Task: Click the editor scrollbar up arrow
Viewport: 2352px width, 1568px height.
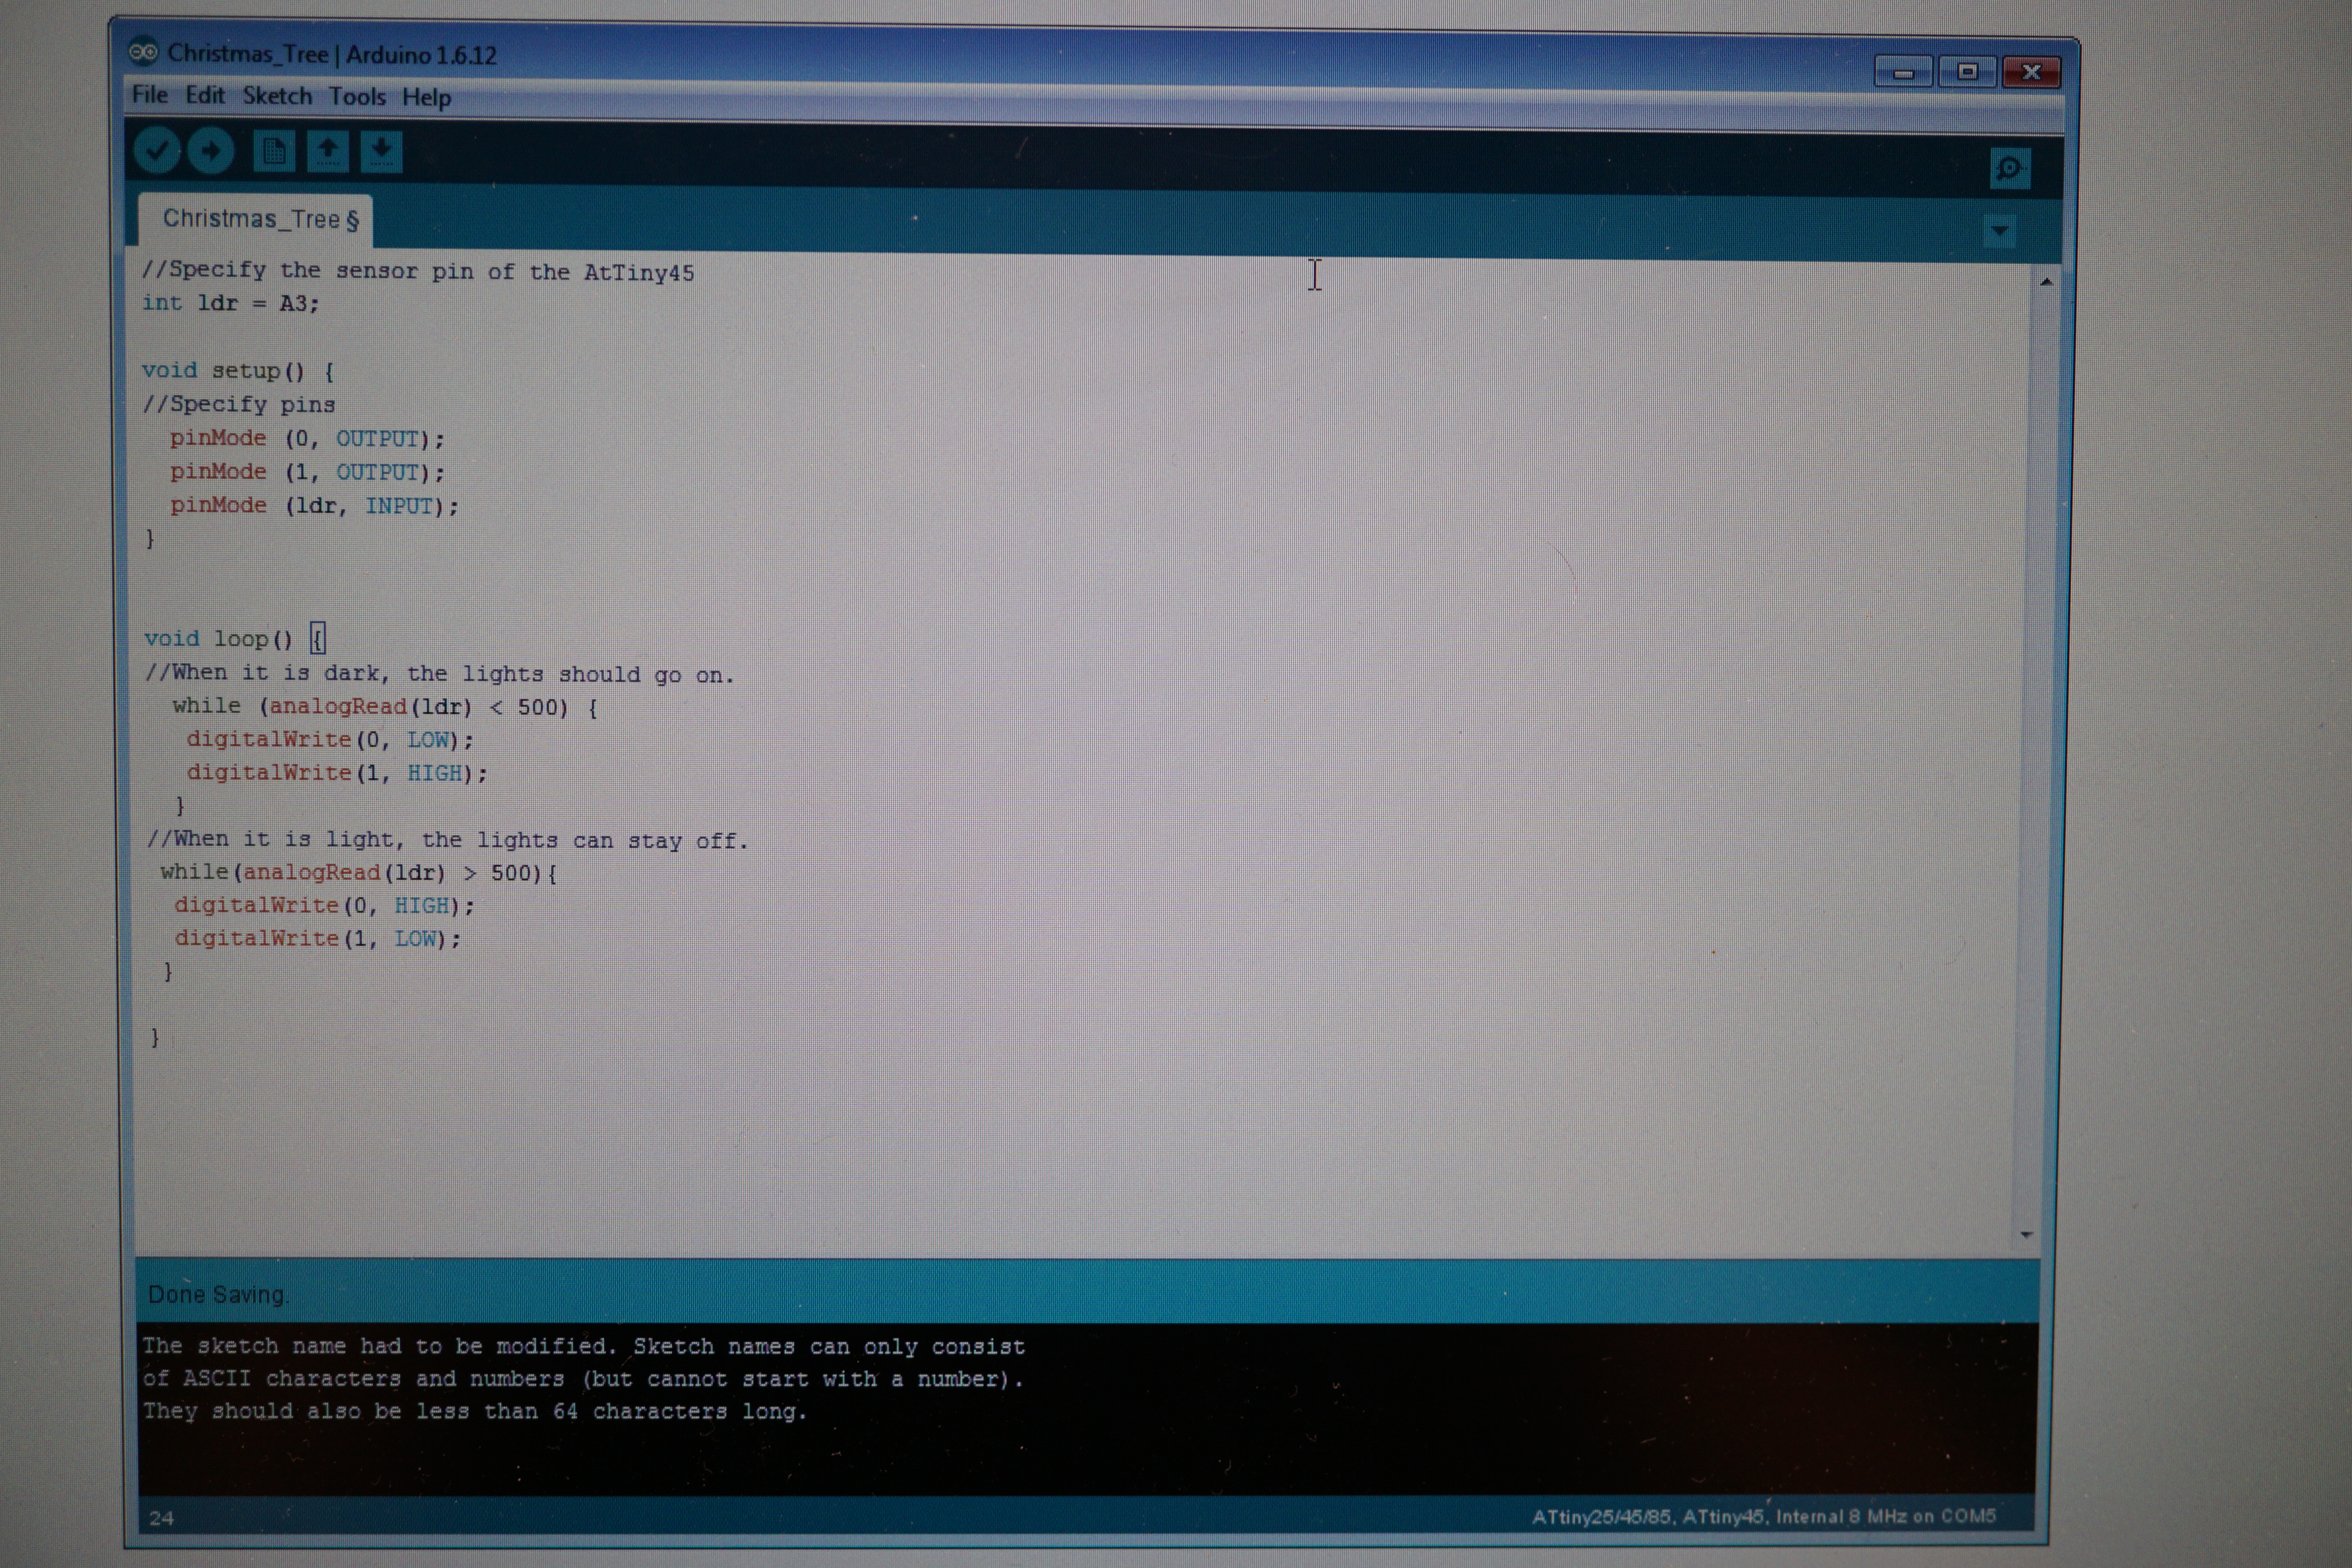Action: [2046, 282]
